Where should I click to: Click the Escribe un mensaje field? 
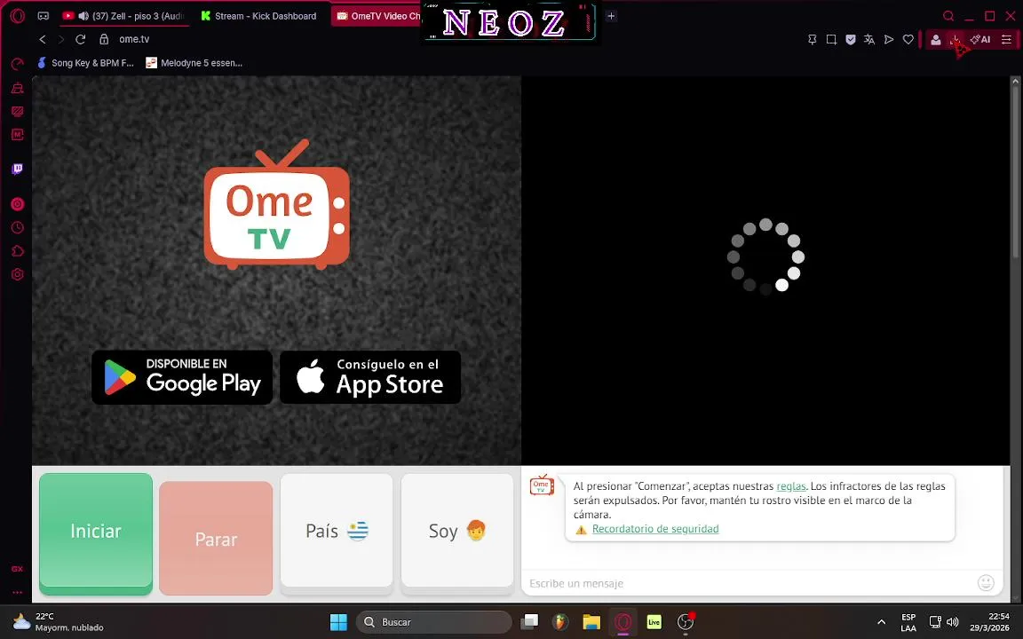(x=750, y=583)
